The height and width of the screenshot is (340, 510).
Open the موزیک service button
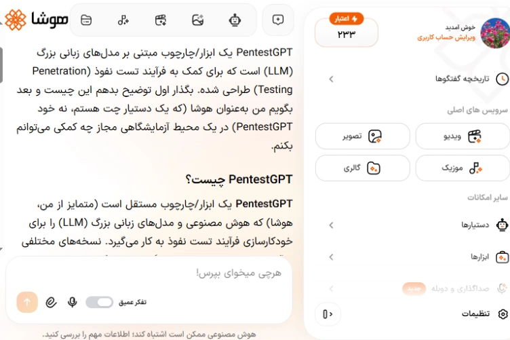click(x=463, y=168)
